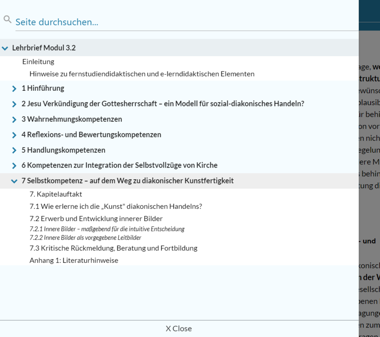This screenshot has height=337, width=380.
Task: Expand '3 Wahrnehmungskompetenzen' chevron
Action: 15,120
